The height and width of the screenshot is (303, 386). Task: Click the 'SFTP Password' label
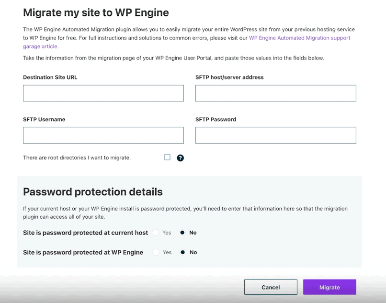tap(216, 119)
